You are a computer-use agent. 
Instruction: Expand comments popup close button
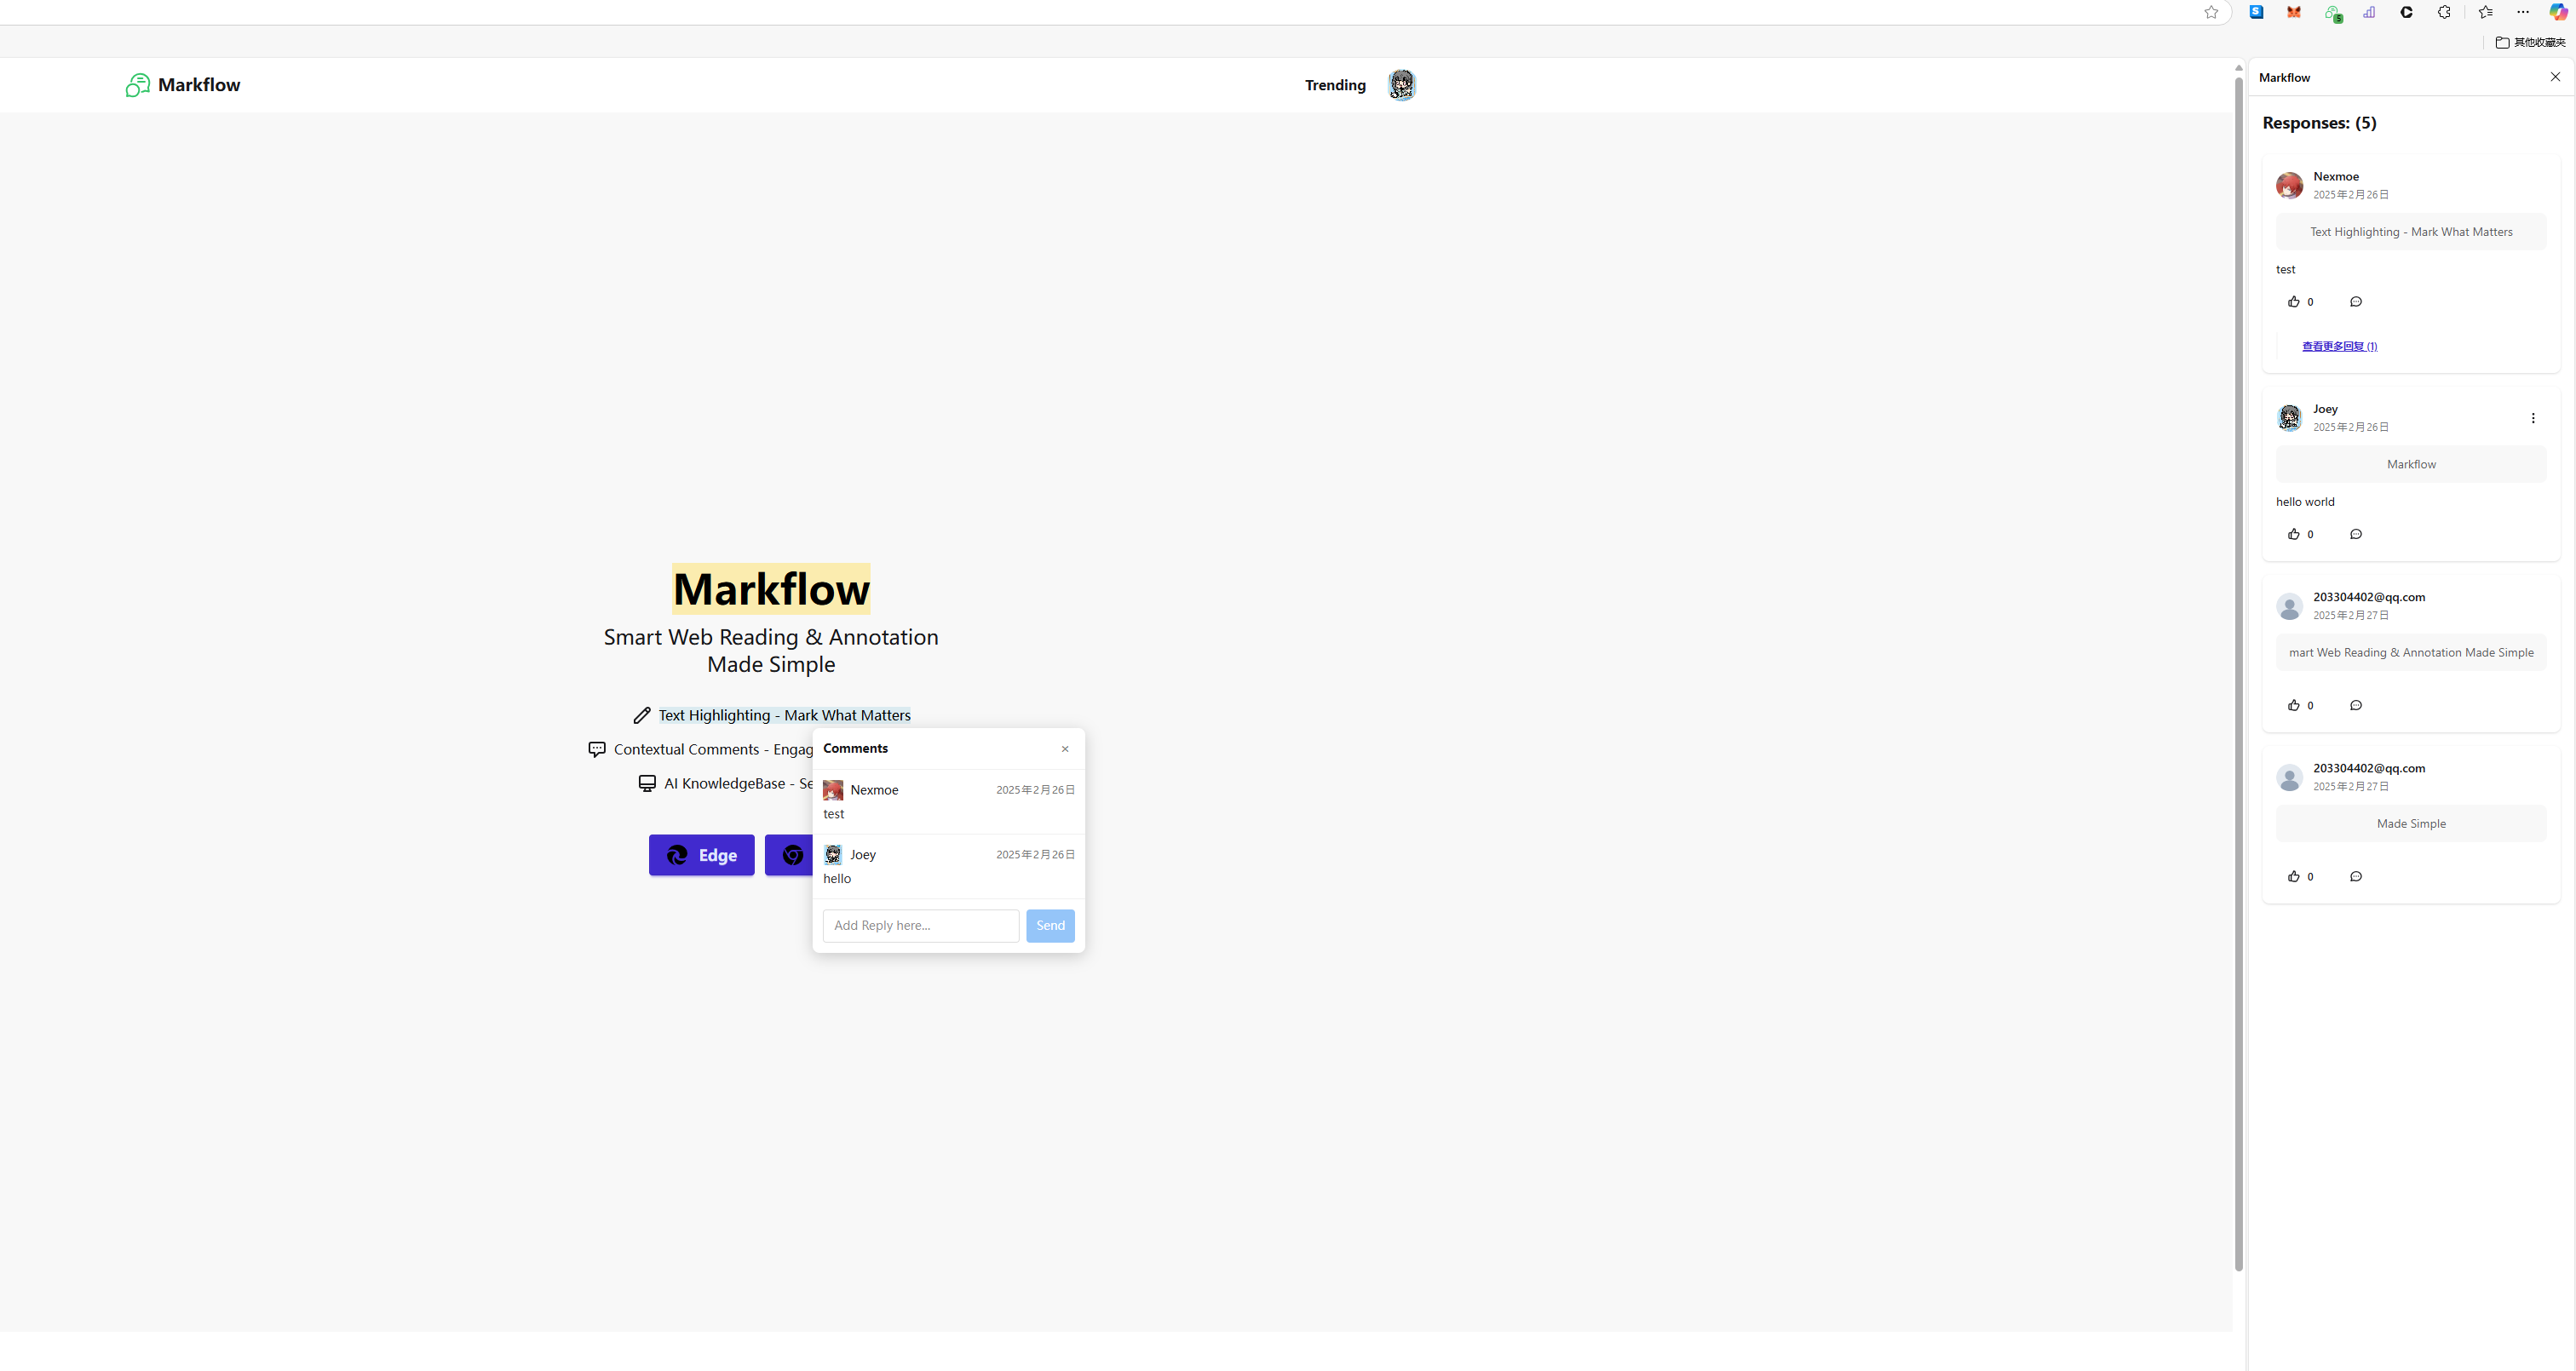click(1065, 749)
